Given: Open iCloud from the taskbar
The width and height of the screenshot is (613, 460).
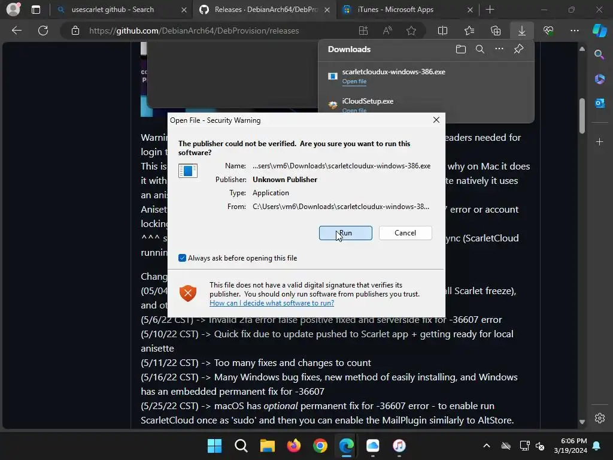Looking at the screenshot, I should click(372, 446).
